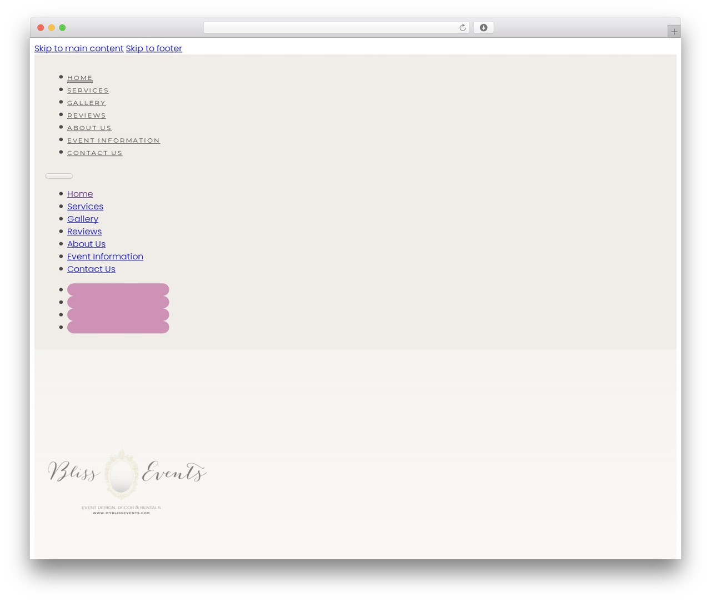Image resolution: width=711 pixels, height=602 pixels.
Task: Open uppercase SERVICES menu item
Action: 88,91
